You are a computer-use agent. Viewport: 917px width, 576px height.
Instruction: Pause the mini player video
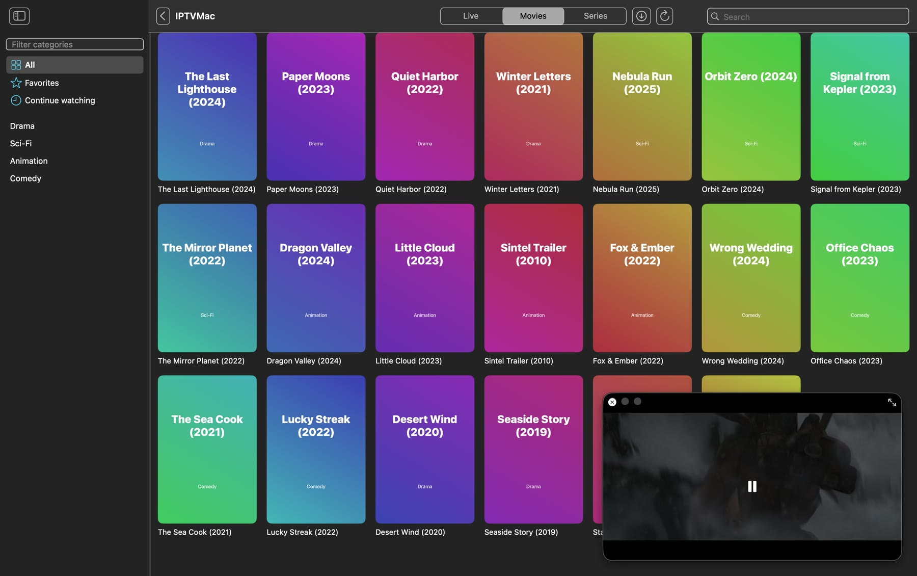[752, 486]
